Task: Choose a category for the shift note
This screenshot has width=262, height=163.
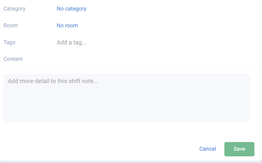Action: [x=71, y=9]
